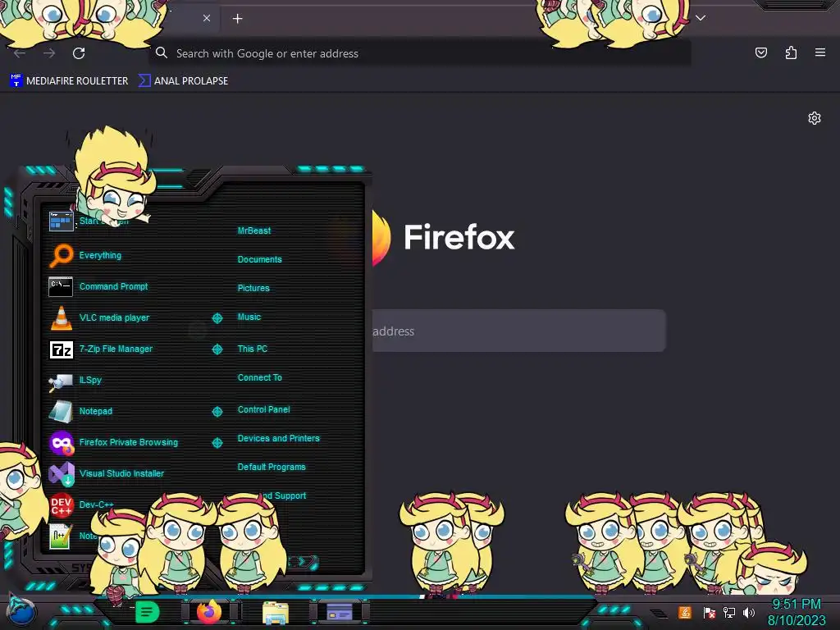This screenshot has width=840, height=630.
Task: Open network tray icon
Action: 729,612
